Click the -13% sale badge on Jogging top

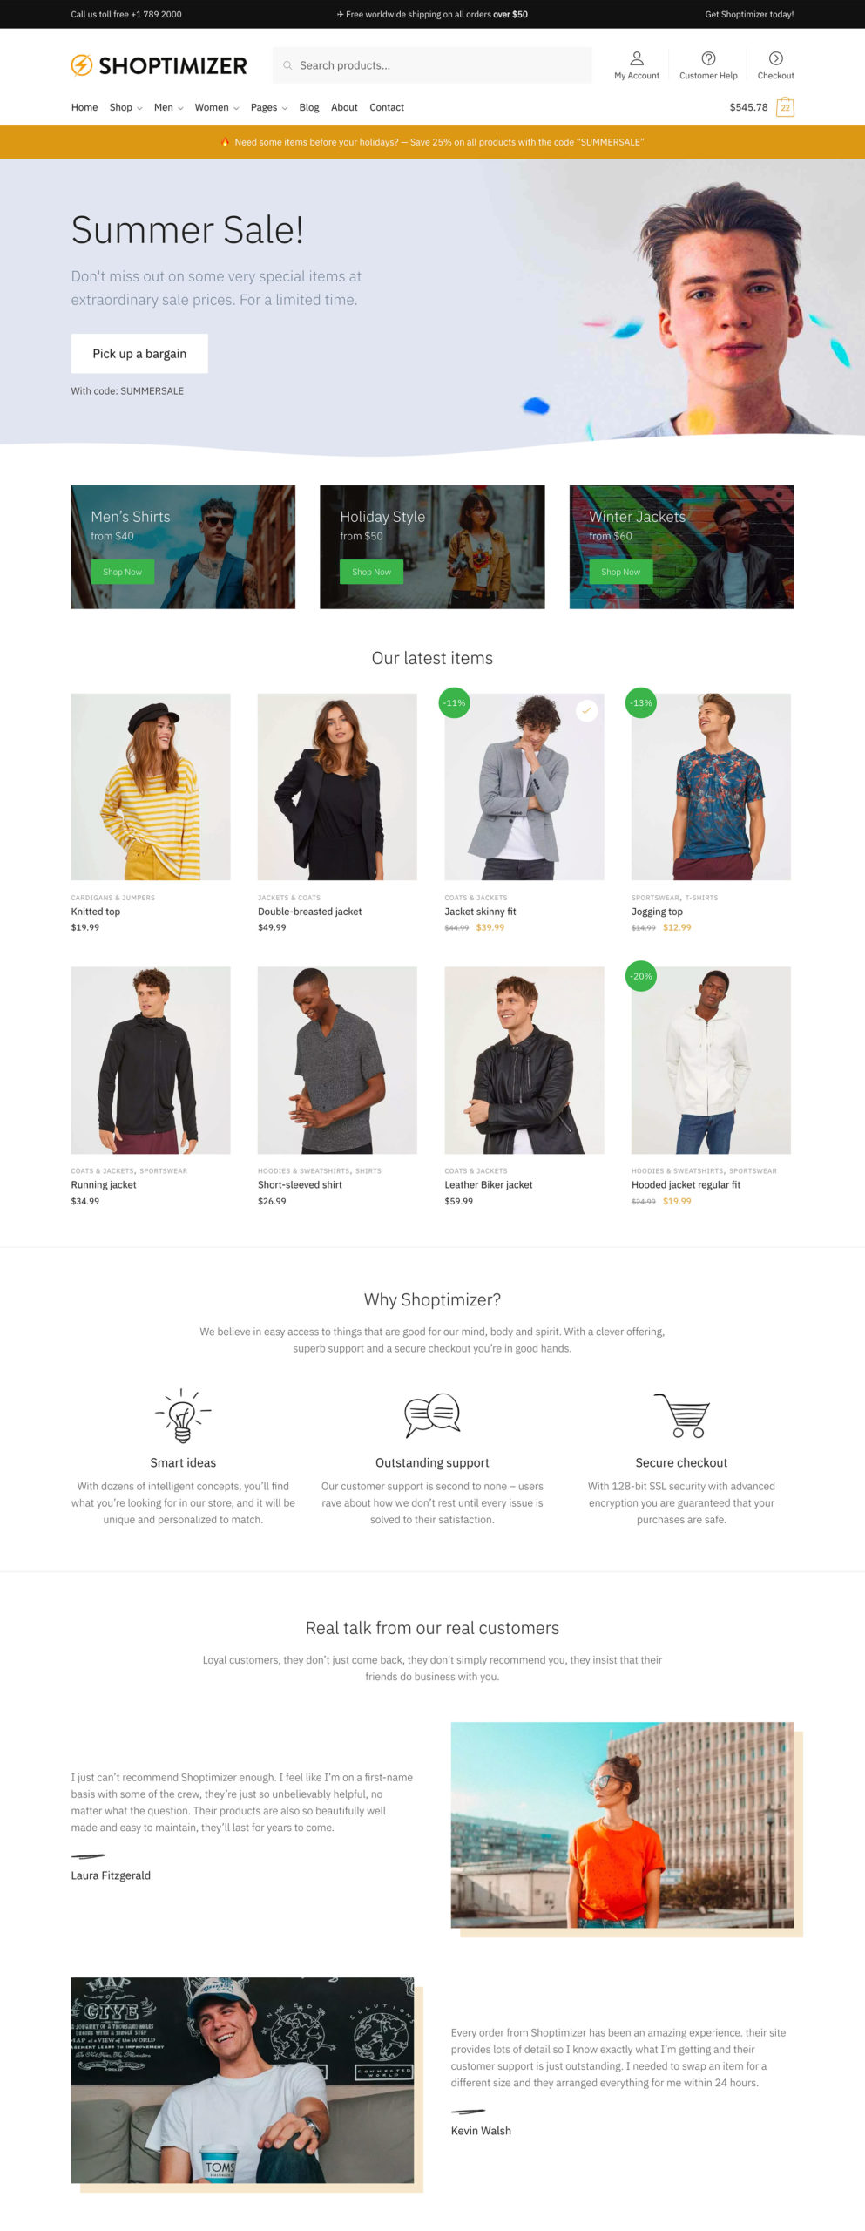642,702
